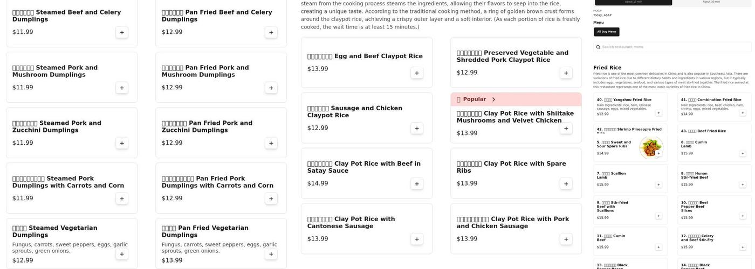Add Steamed Vegetarian Dumplings to order

click(x=122, y=254)
